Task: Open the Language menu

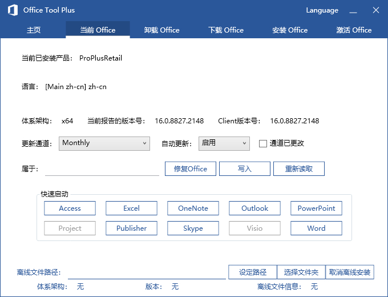Action: click(322, 10)
